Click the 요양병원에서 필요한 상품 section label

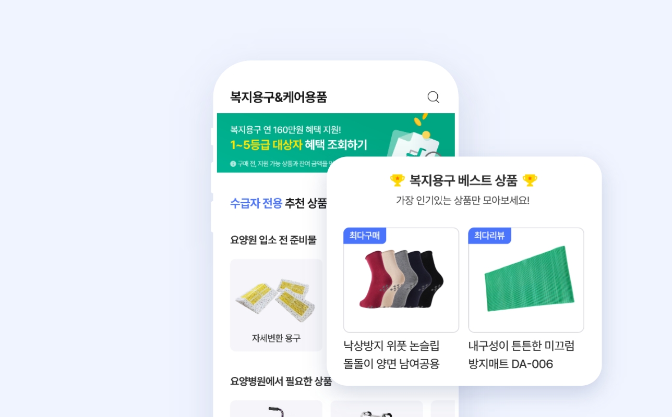(x=281, y=381)
